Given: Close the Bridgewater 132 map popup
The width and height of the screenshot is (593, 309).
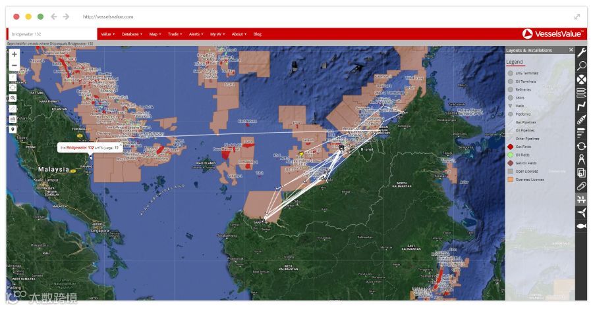Looking at the screenshot, I should pyautogui.click(x=121, y=145).
